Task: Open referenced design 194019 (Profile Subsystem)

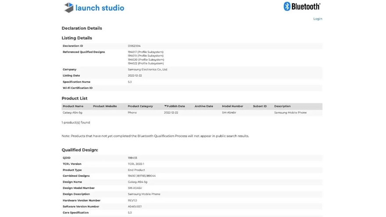Action: pos(146,56)
